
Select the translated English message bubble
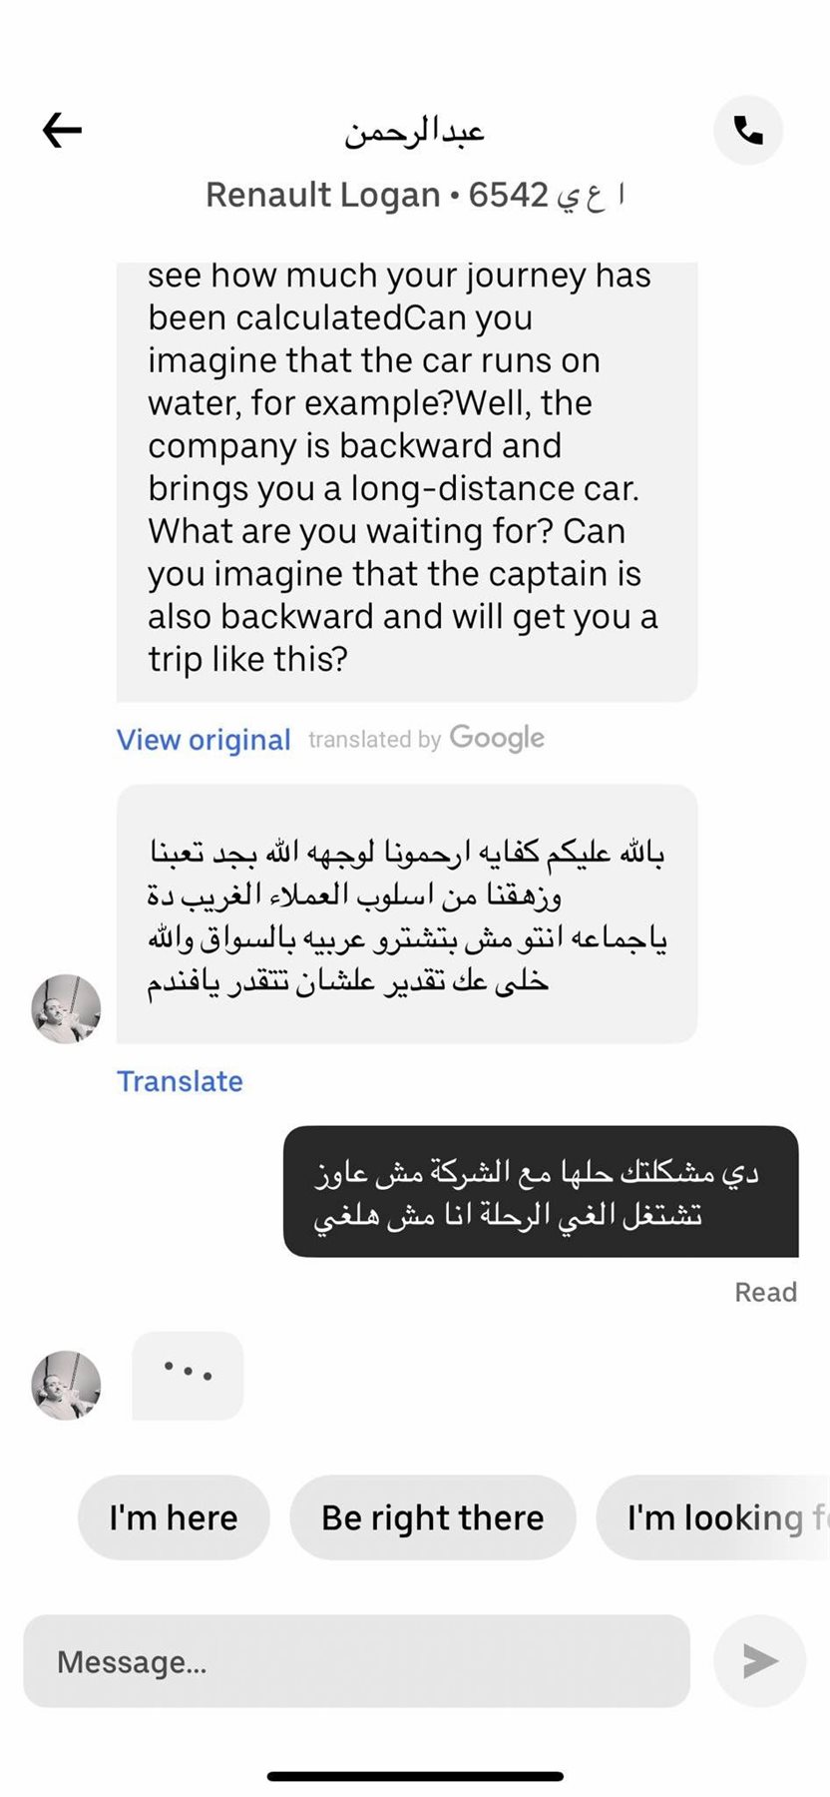point(406,479)
